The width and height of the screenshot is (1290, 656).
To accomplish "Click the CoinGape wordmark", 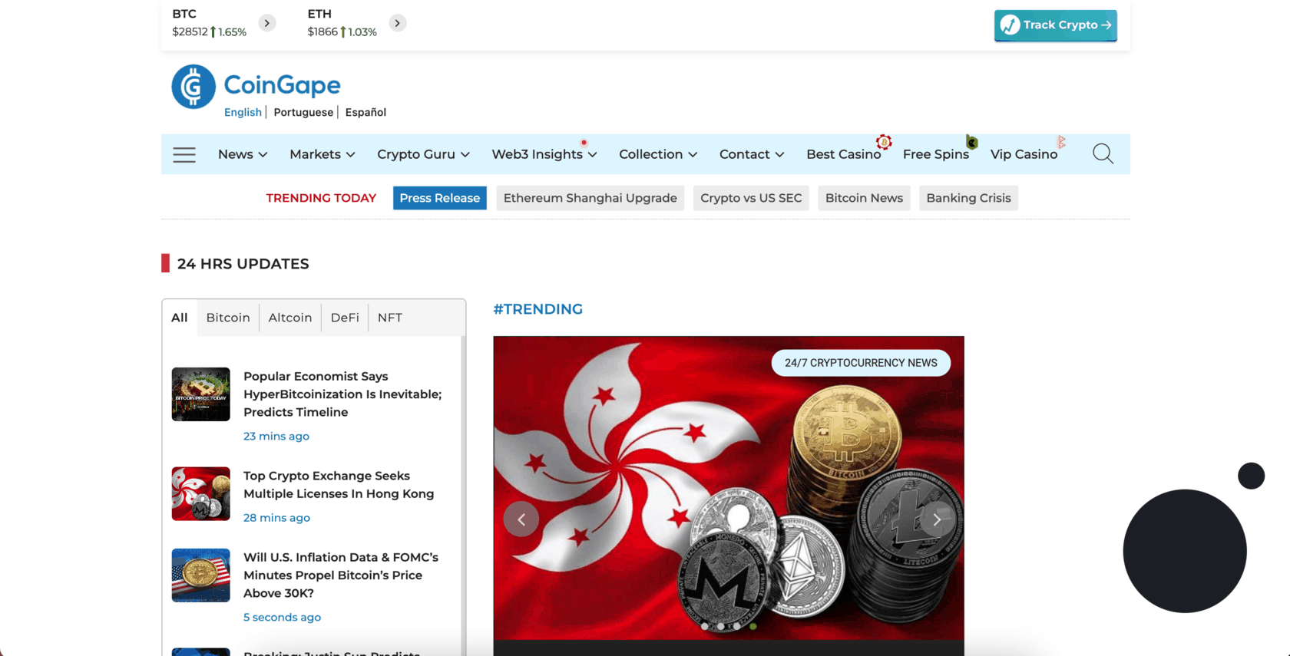I will pos(282,85).
